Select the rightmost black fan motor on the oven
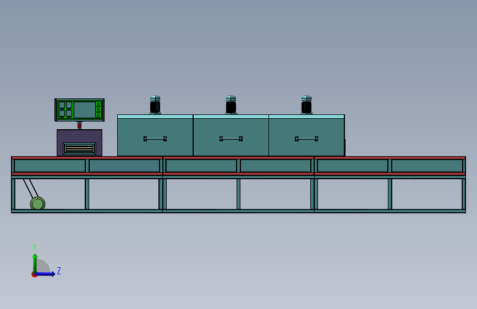 [306, 105]
